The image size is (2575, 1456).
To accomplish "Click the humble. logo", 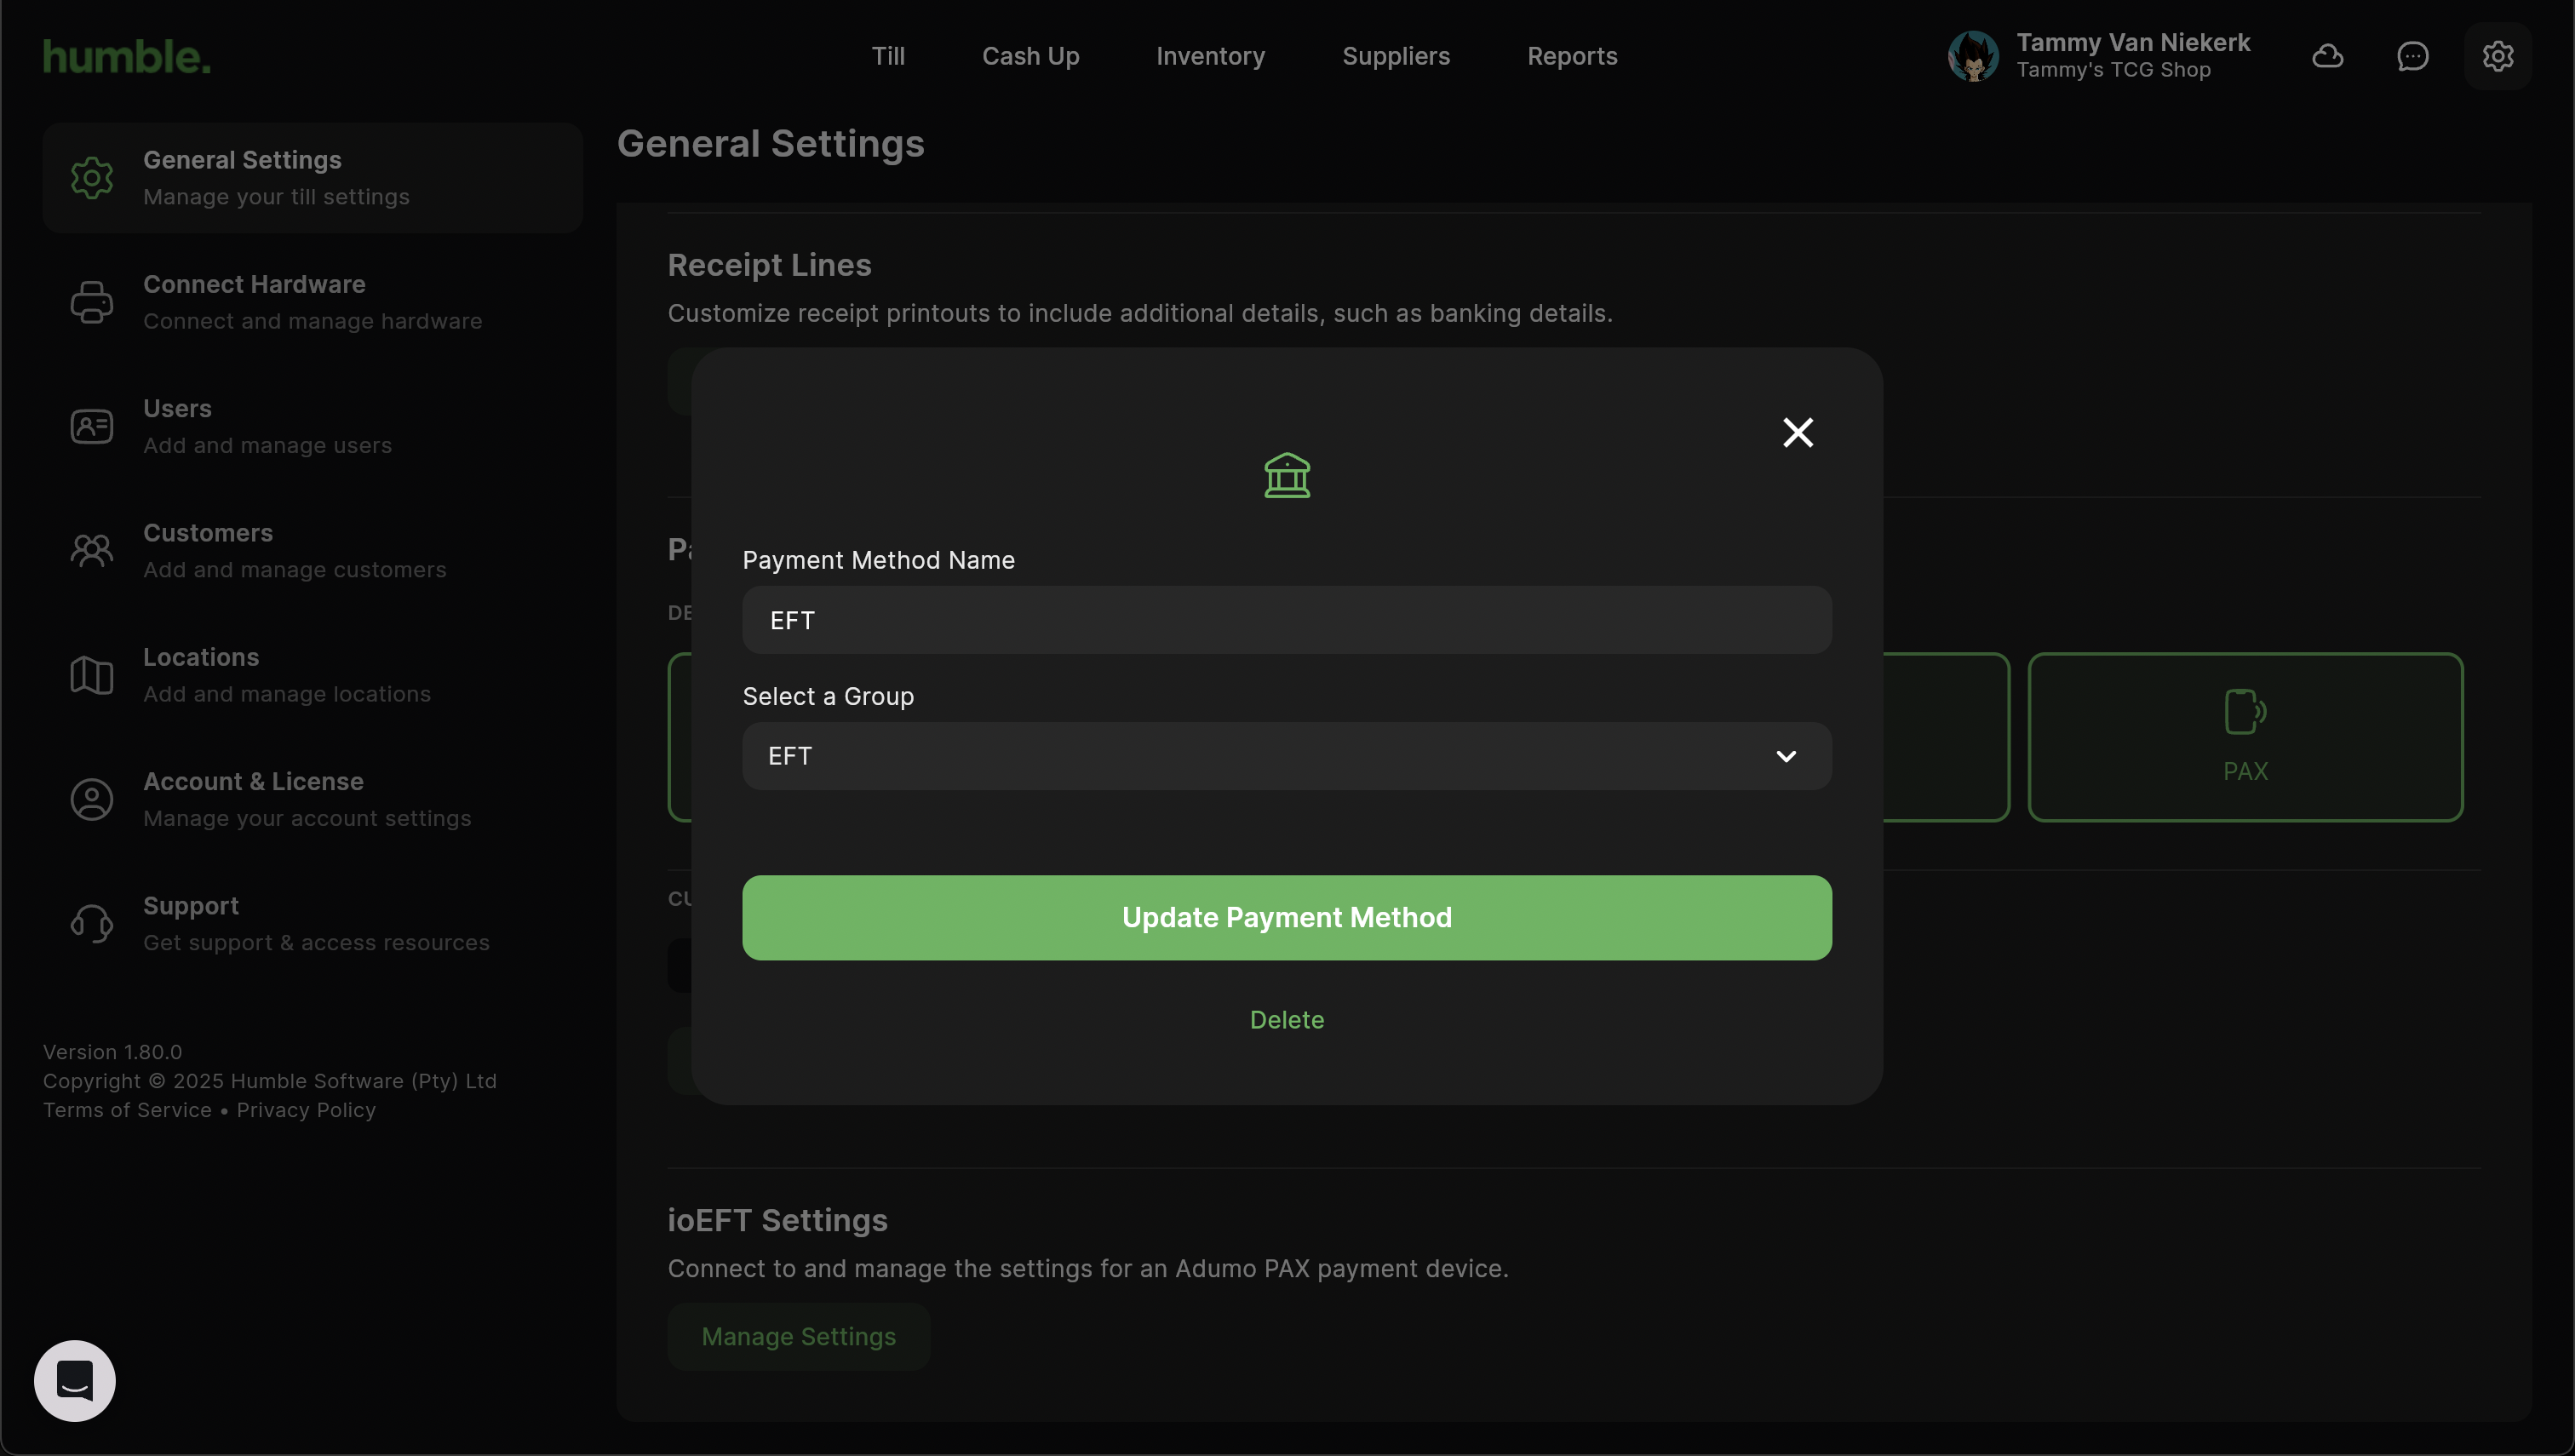I will 127,57.
